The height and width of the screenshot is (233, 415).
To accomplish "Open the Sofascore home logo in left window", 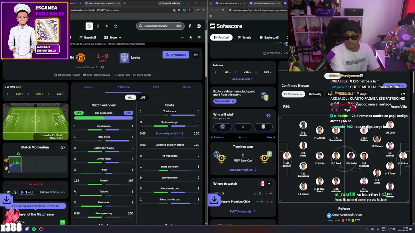I will [89, 26].
